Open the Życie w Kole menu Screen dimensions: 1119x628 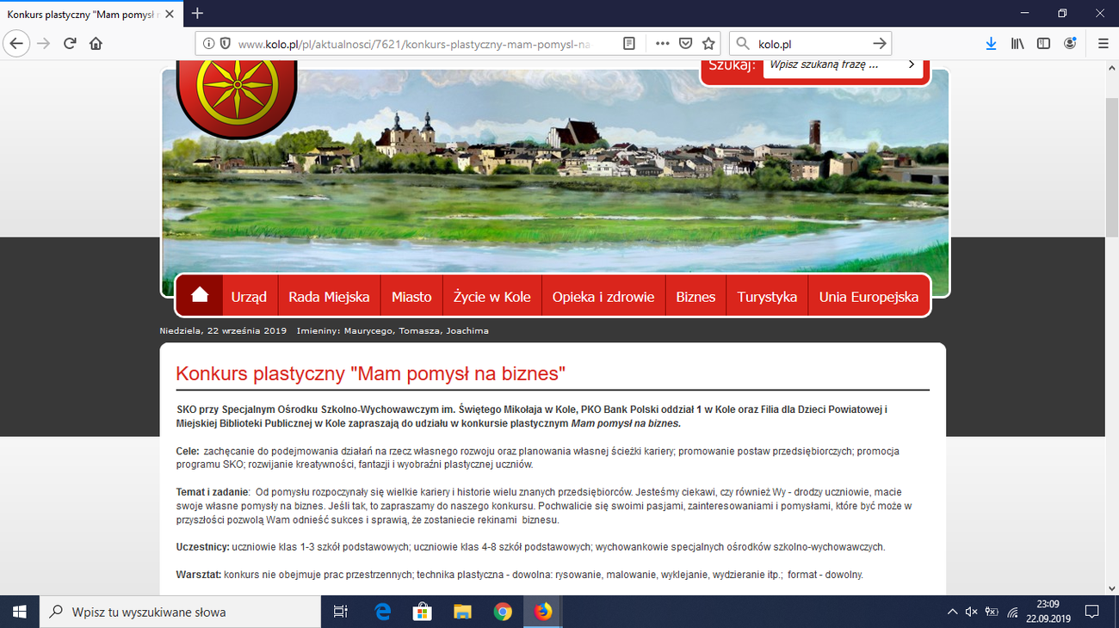coord(492,296)
